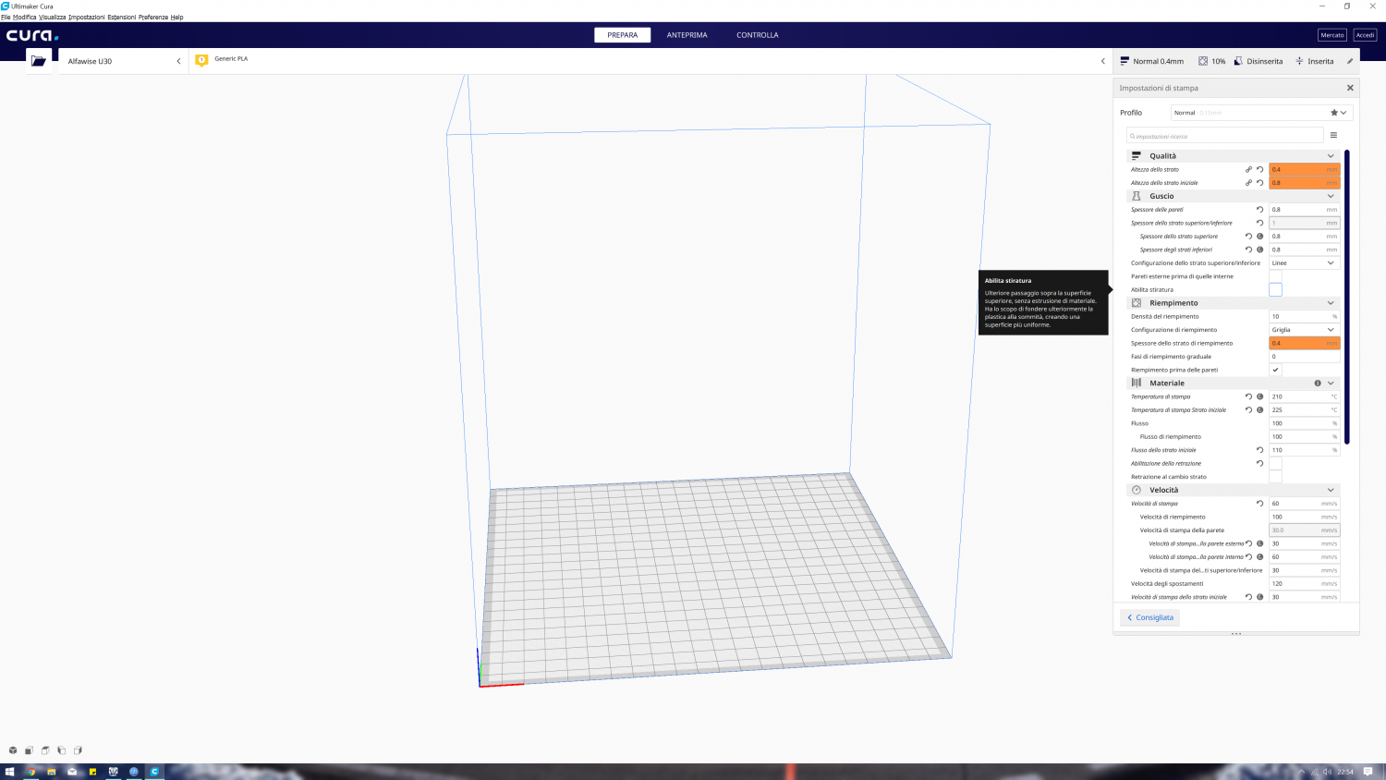
Task: Click into impostazioni ricerca search field
Action: (x=1225, y=136)
